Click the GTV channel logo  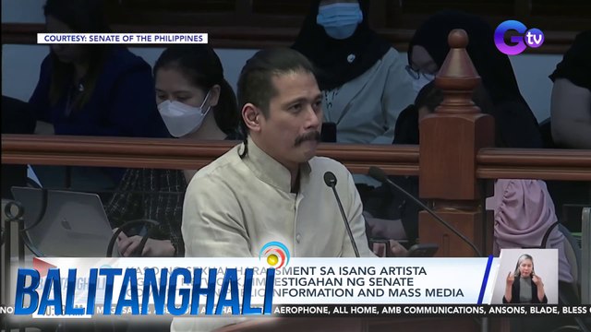tap(519, 38)
